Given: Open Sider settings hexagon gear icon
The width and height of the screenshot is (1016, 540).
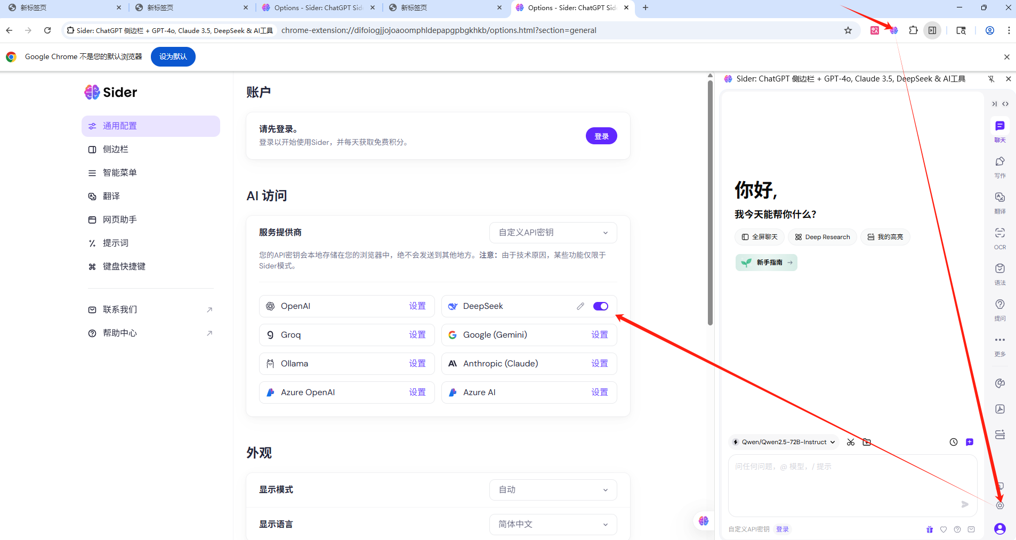Looking at the screenshot, I should [x=1000, y=505].
